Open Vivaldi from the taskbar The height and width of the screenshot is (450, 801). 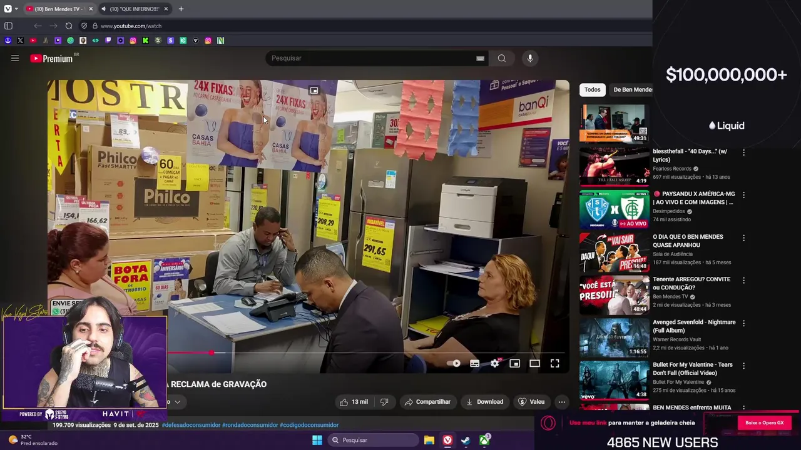[x=447, y=440]
